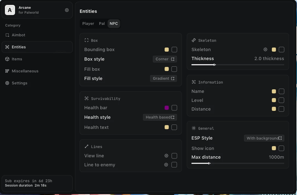The image size is (297, 195).
Task: Switch to the Player tab
Action: [88, 24]
